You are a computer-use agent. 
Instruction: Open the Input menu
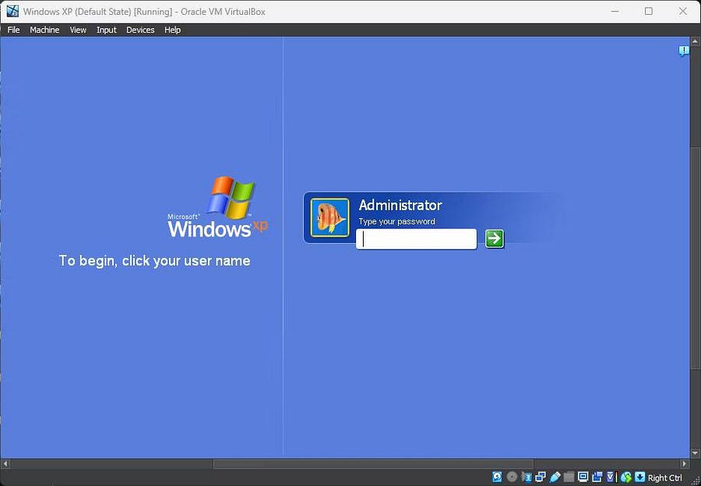tap(107, 30)
